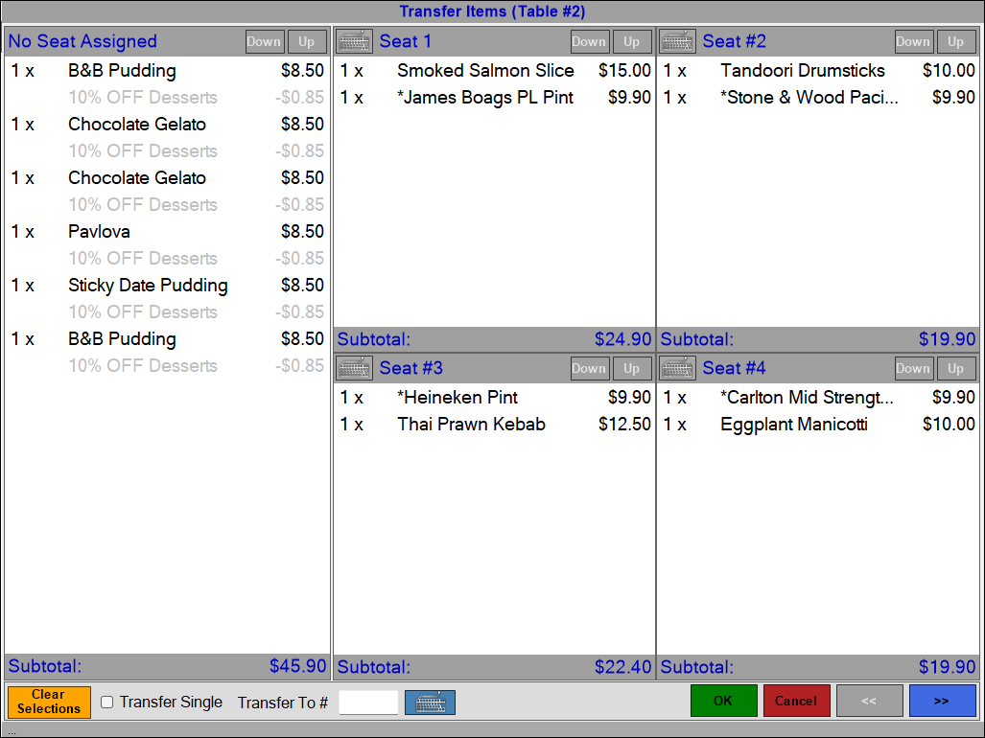Move the No Seat Assigned list Down
This screenshot has width=985, height=738.
click(x=265, y=42)
